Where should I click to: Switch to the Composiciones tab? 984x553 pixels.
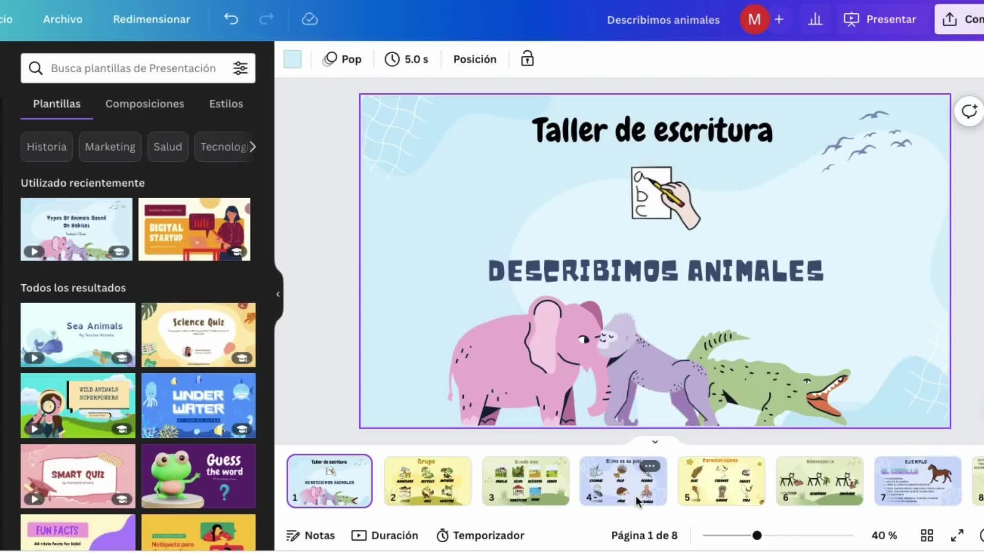click(145, 104)
